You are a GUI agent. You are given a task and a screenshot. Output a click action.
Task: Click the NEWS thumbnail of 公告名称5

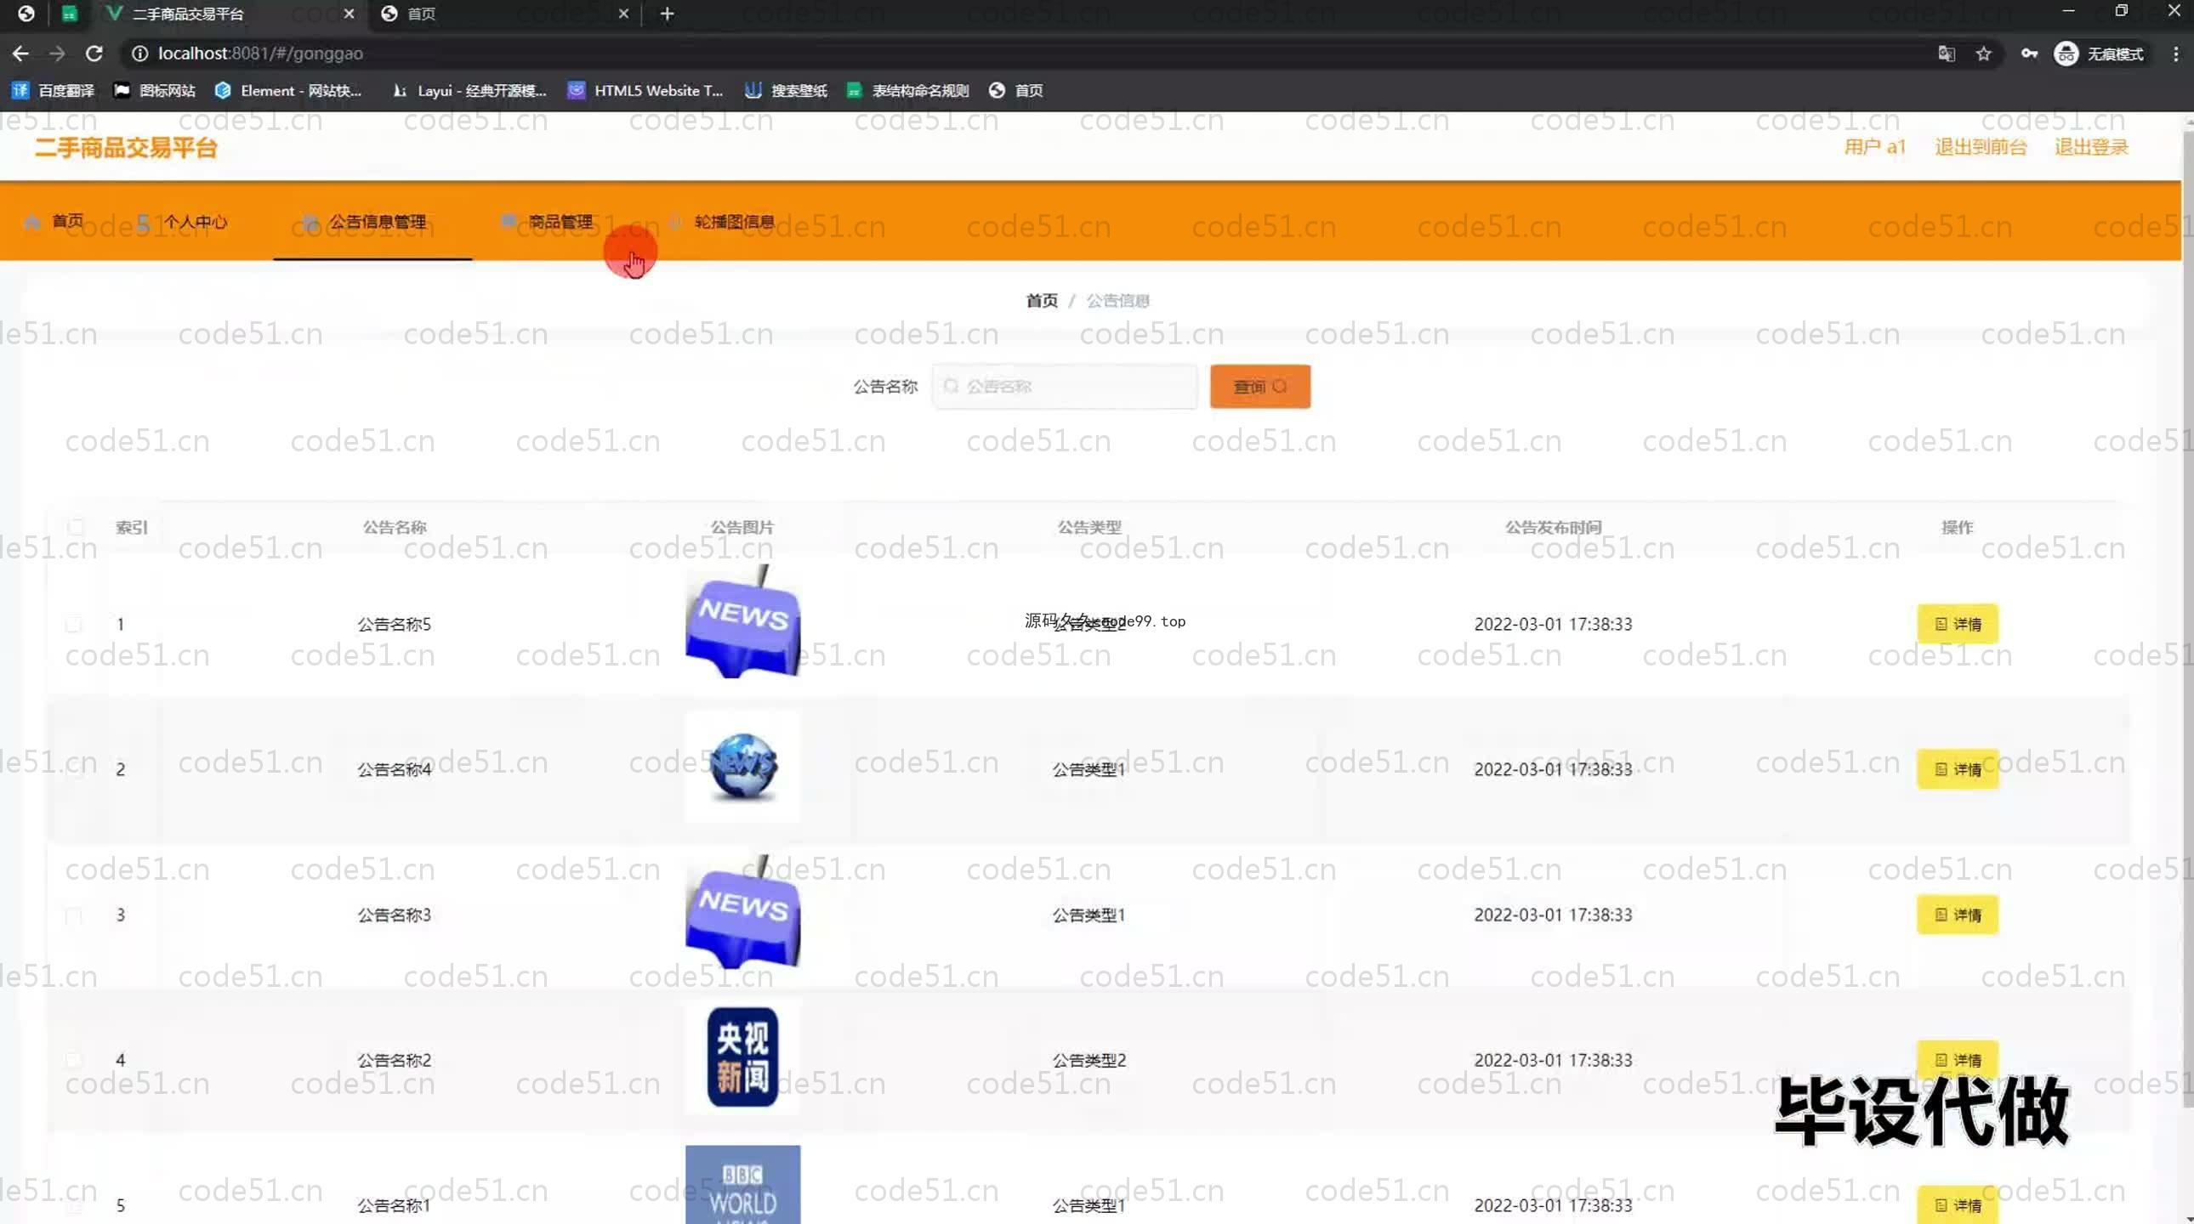pos(742,621)
